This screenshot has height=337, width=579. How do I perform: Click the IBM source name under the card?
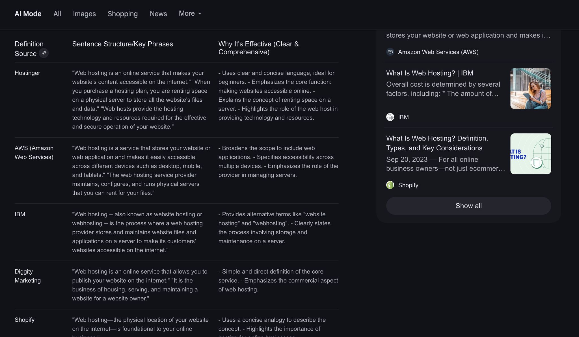click(x=403, y=117)
